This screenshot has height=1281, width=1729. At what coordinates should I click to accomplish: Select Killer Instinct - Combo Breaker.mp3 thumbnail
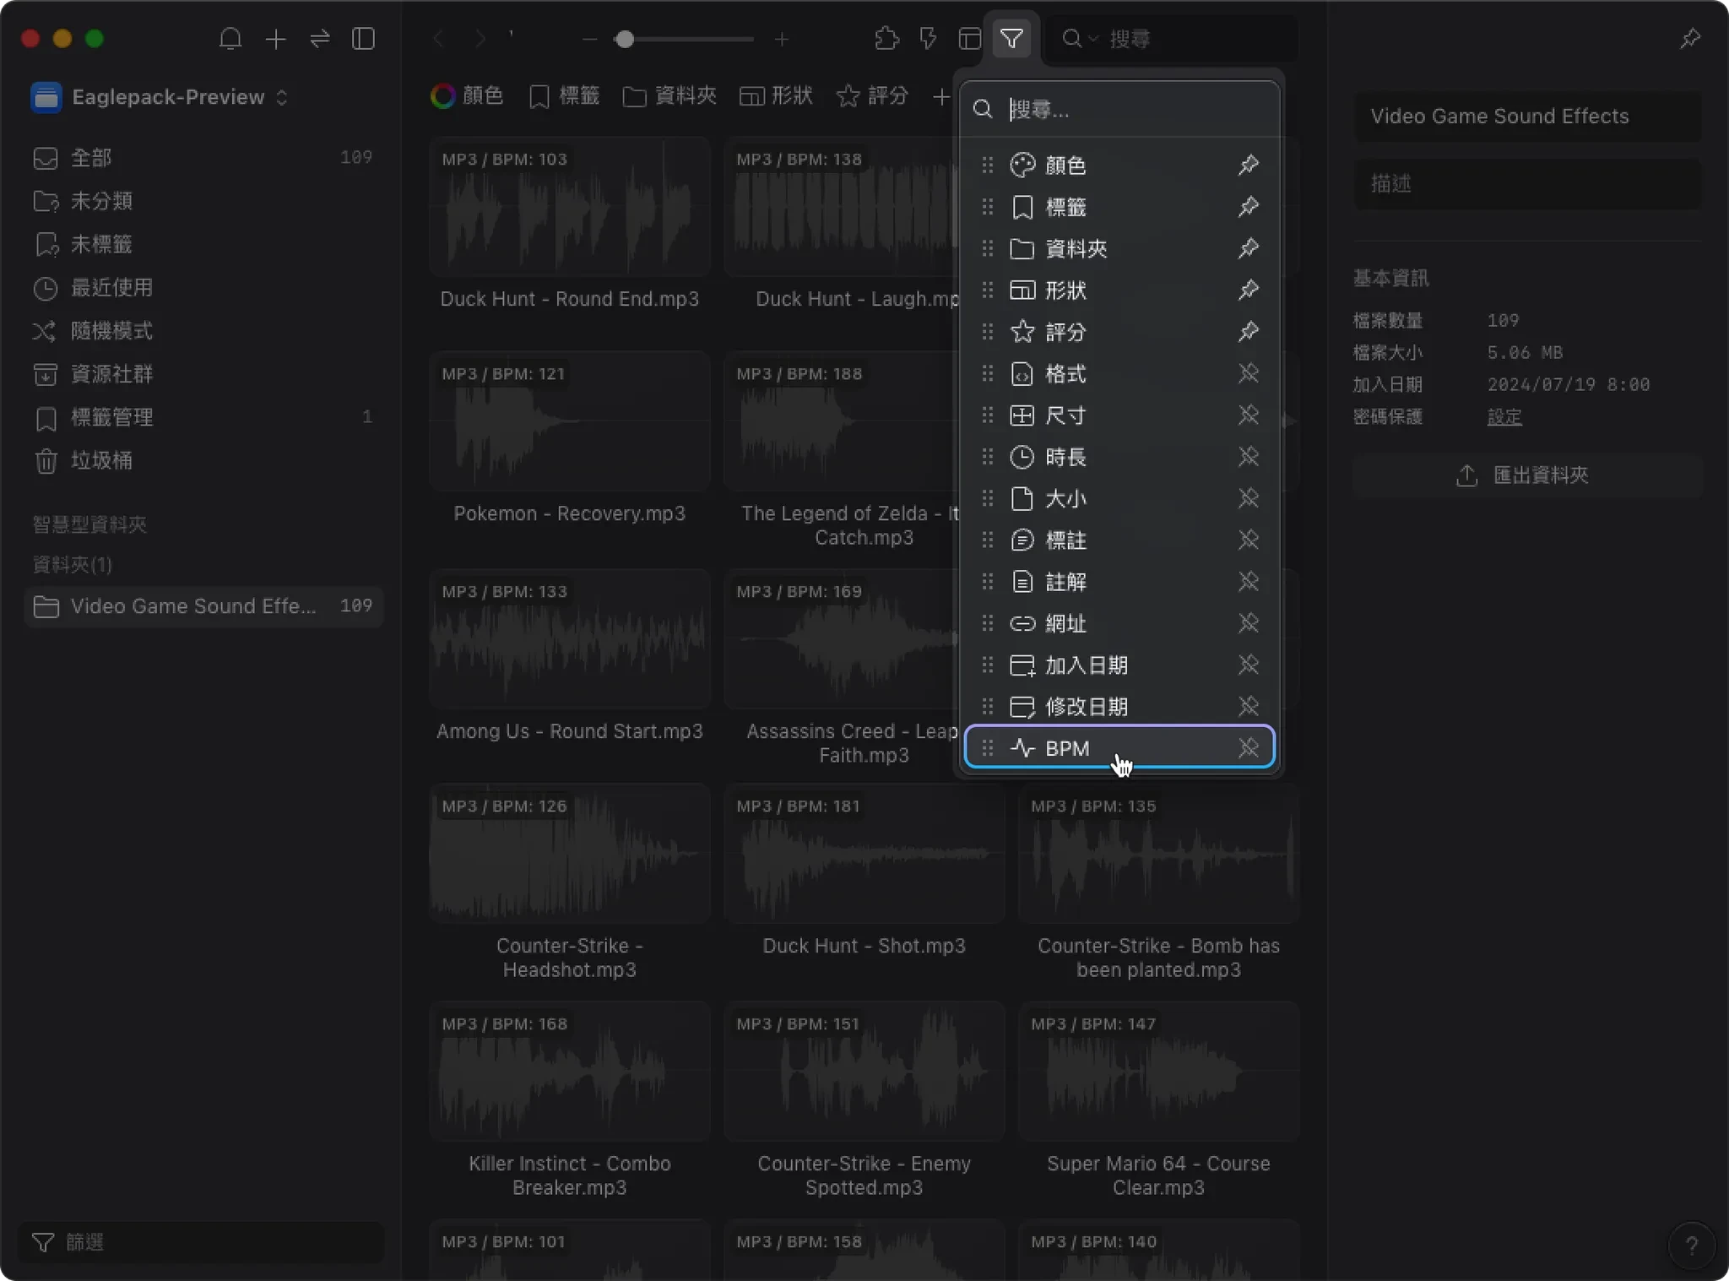click(570, 1072)
